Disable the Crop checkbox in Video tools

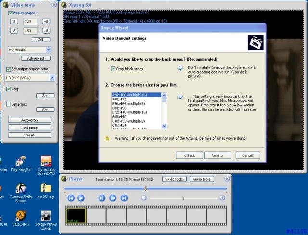pos(8,89)
